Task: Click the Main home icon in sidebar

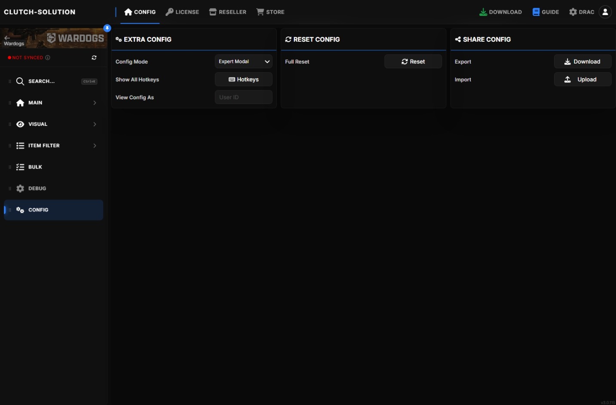Action: pos(20,103)
